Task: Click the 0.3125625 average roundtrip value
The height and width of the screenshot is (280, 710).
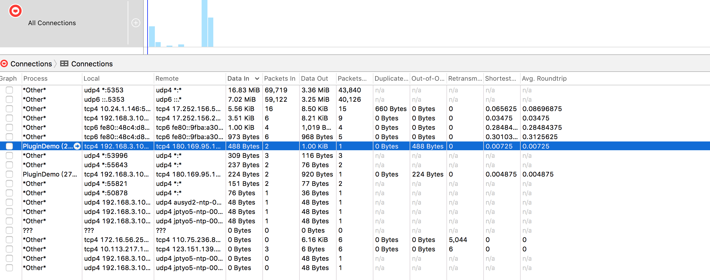Action: coord(540,137)
